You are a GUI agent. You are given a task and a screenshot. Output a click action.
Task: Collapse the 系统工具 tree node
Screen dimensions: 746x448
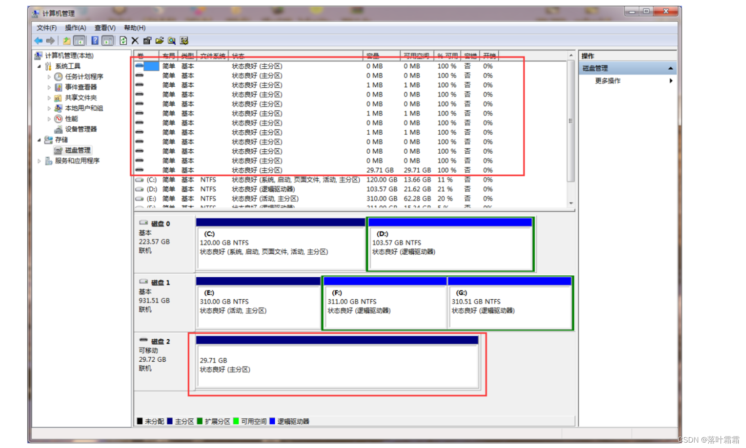point(39,67)
